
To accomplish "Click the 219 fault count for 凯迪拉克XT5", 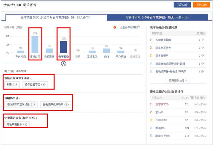I will coord(187,136).
